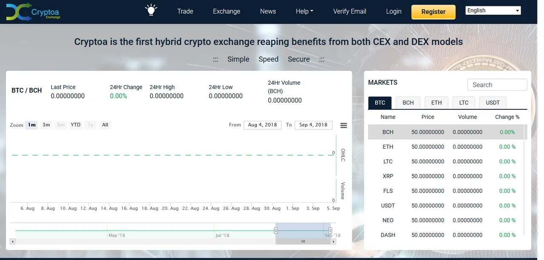Grab the navigator right range handle
The width and height of the screenshot is (544, 260).
pos(330,230)
